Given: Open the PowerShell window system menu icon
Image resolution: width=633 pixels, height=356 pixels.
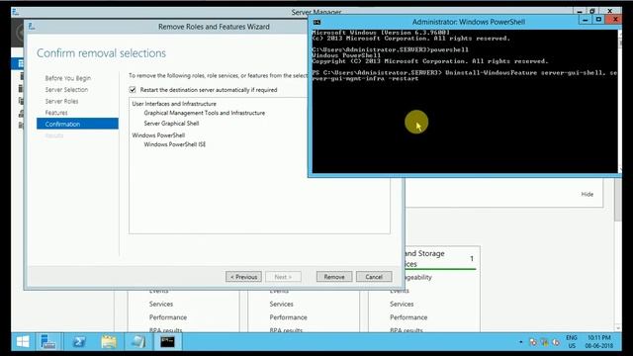Looking at the screenshot, I should pos(317,22).
